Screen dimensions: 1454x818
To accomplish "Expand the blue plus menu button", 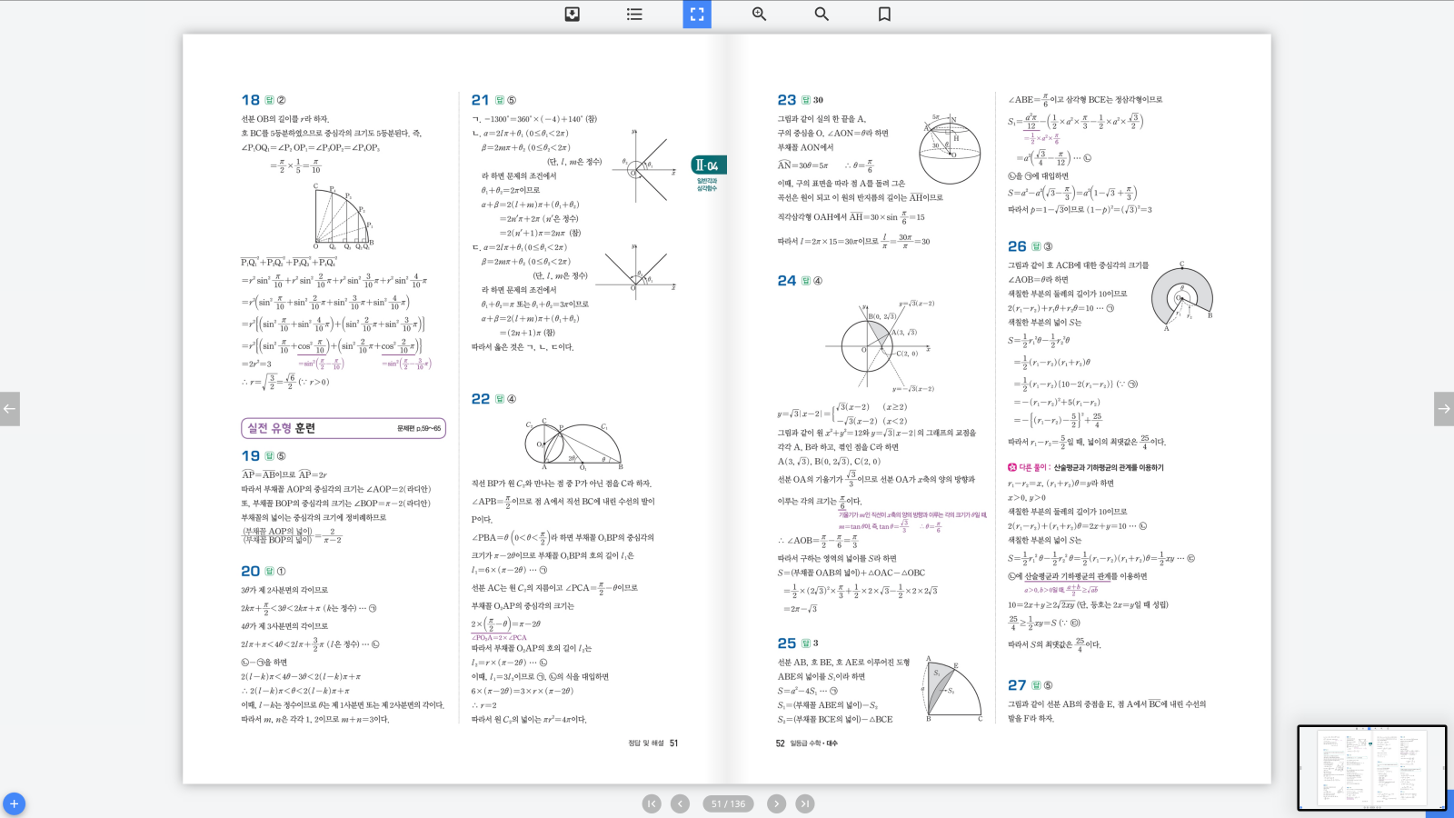I will click(x=14, y=803).
